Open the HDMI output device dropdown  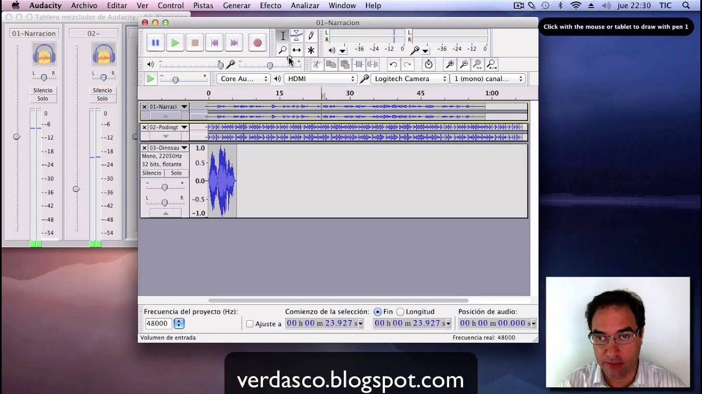pyautogui.click(x=320, y=79)
